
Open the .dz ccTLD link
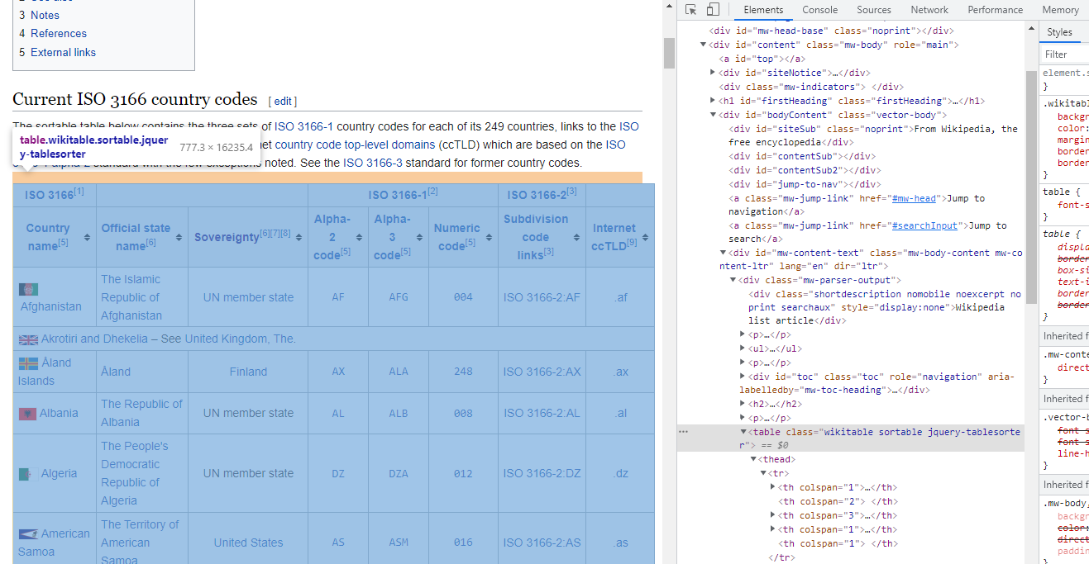(x=621, y=473)
